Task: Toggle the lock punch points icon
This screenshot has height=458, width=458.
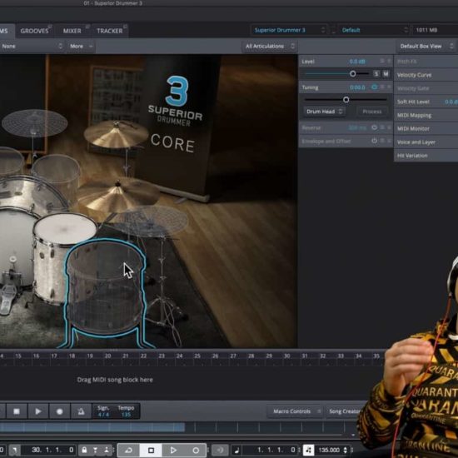Action: coord(84,450)
